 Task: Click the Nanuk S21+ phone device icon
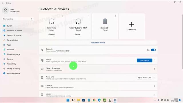(105, 21)
